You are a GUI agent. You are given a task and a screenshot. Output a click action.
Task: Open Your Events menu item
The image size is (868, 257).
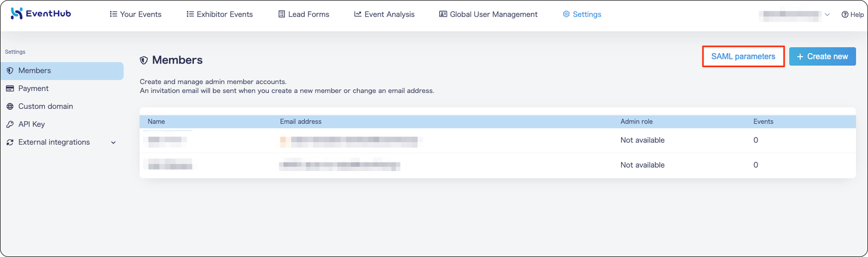point(136,14)
